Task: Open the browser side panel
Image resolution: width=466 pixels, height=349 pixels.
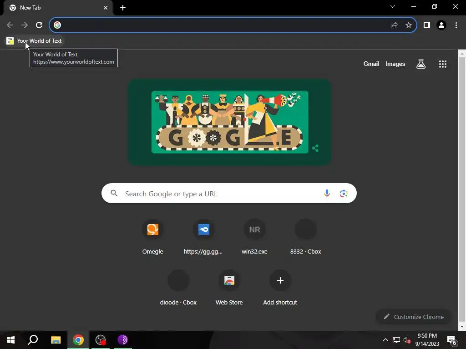Action: click(427, 25)
